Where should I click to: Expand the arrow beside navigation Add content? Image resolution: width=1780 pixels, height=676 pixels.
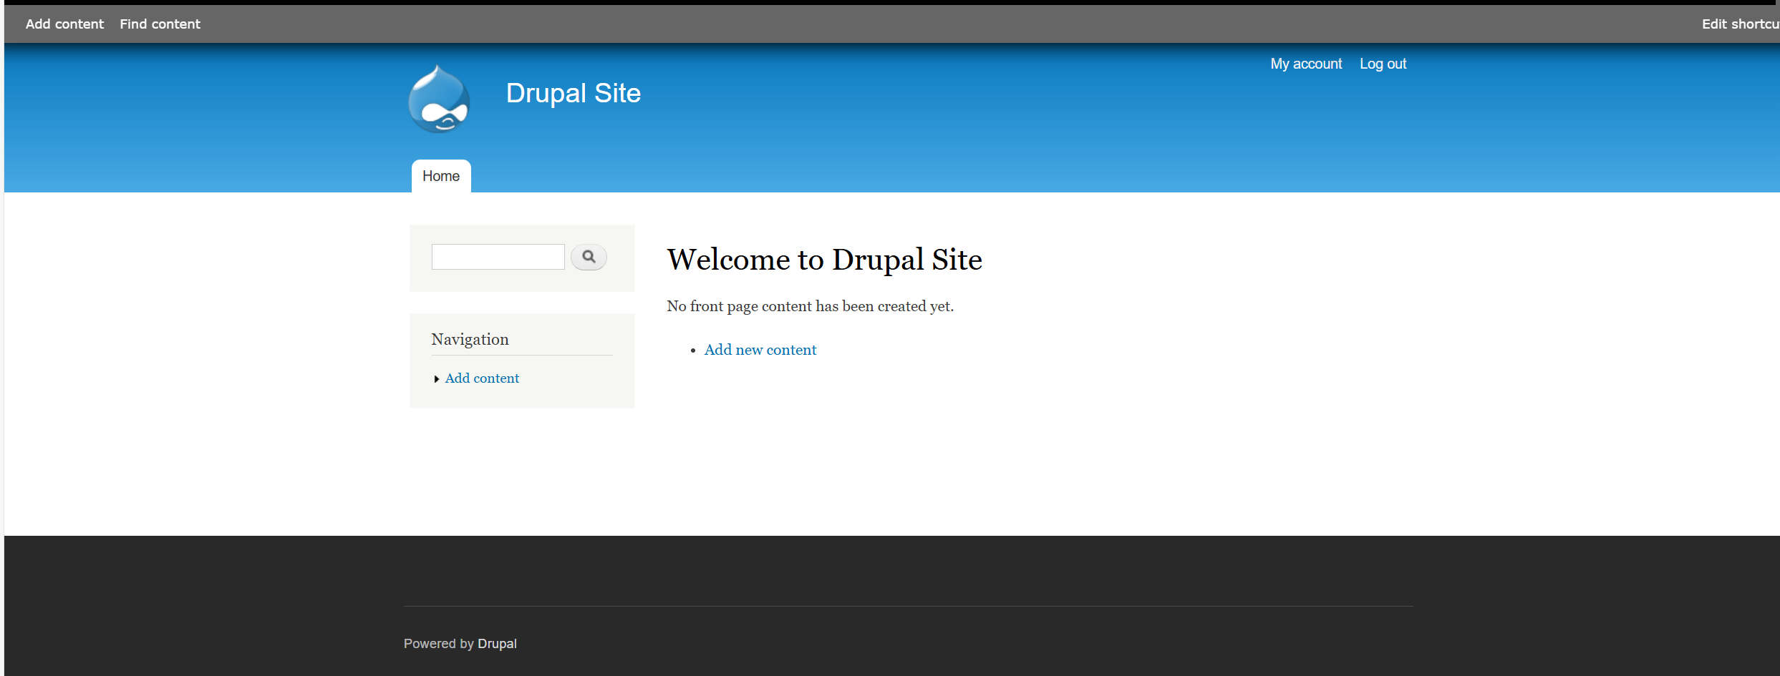point(436,379)
